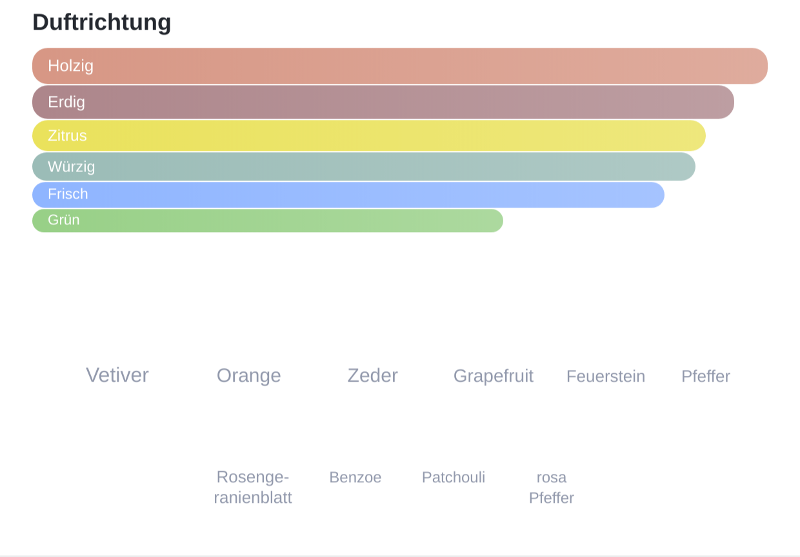Screen dimensions: 800x557
Task: Open the Orange note
Action: pos(249,375)
